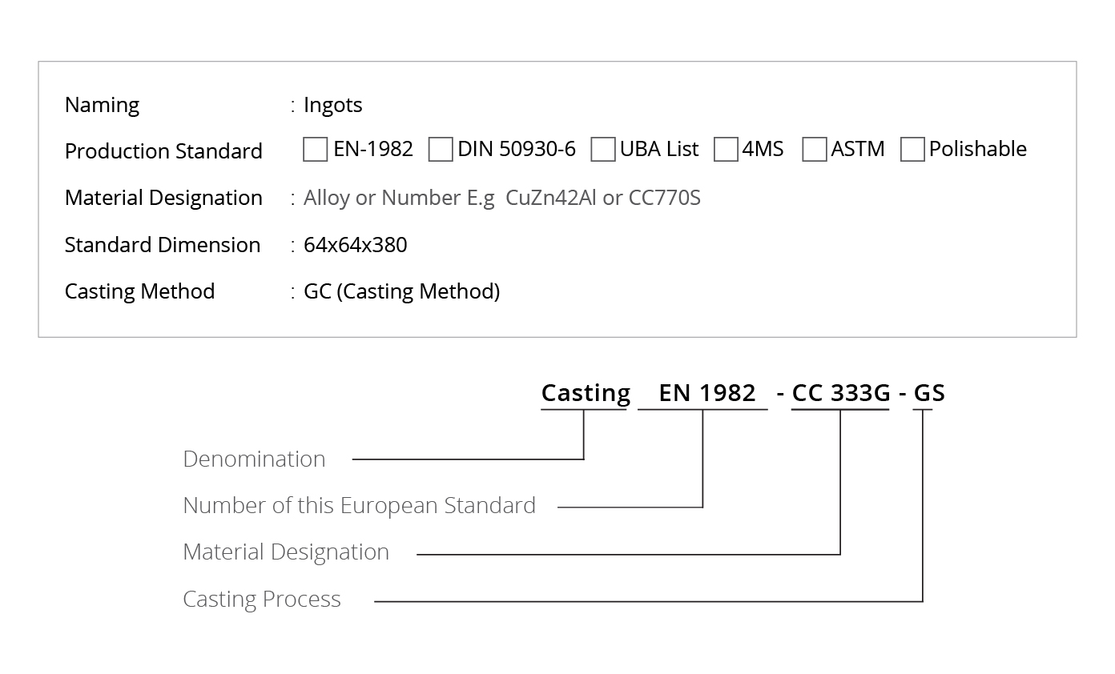Enable the UBA List checkbox
The height and width of the screenshot is (674, 1115).
(603, 150)
